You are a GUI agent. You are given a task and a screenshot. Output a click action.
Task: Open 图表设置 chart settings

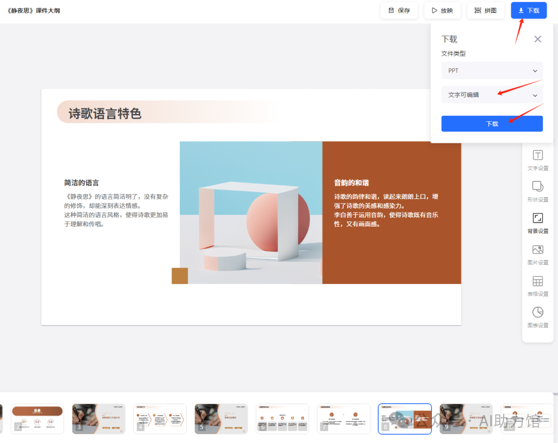tap(538, 318)
